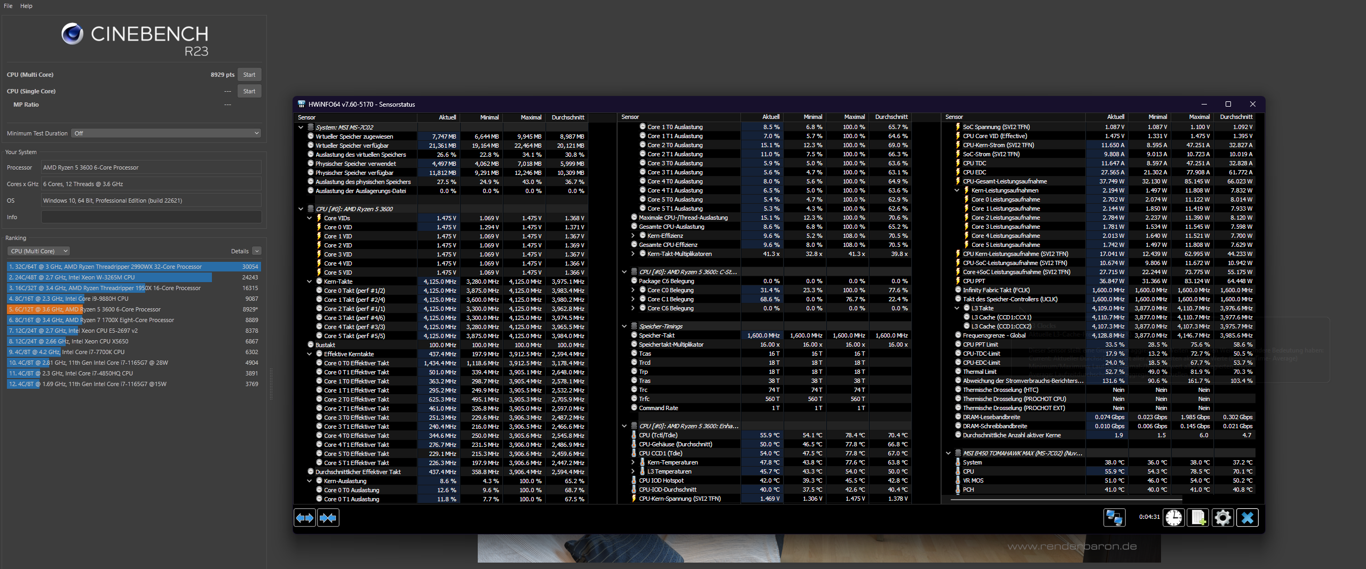Open HWiNFO sensor settings gear icon
1366x569 pixels.
[1222, 517]
